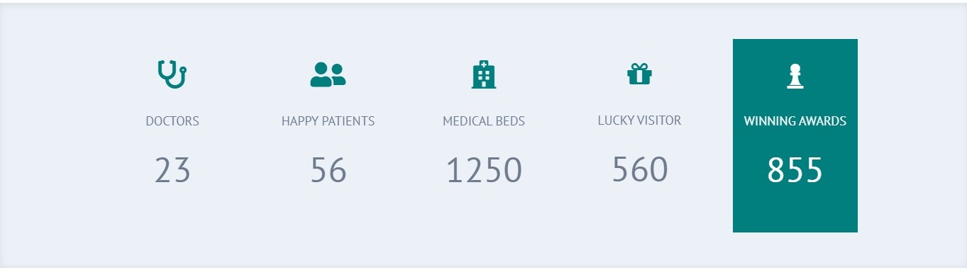Open the Medical Beds statistic block
The width and height of the screenshot is (967, 275).
coord(484,135)
